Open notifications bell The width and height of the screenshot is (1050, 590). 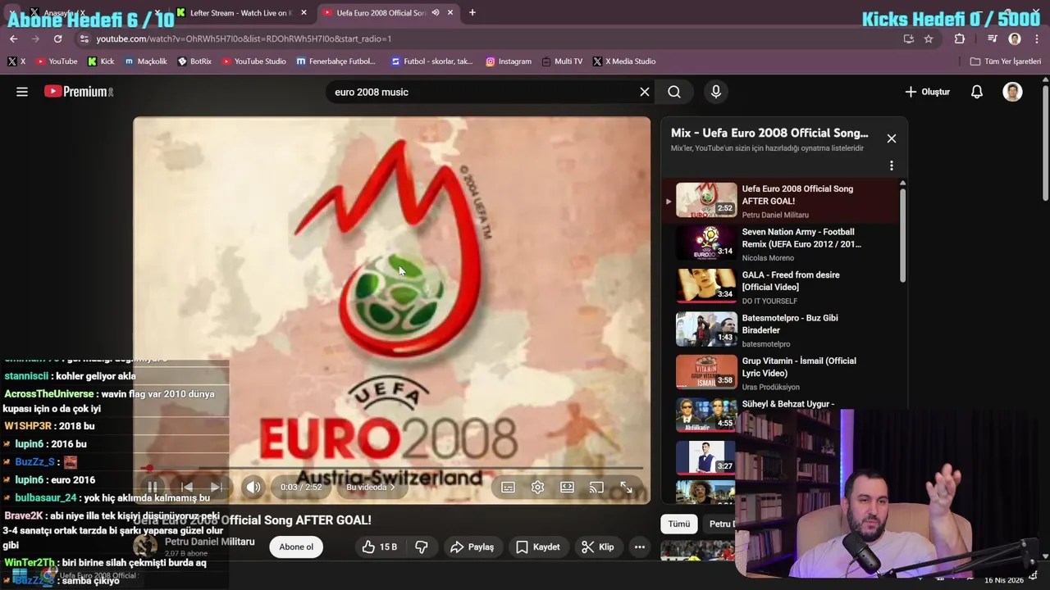[x=977, y=92]
